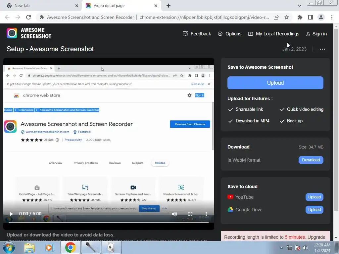Switch to the New Tab browser tab
This screenshot has width=339, height=254.
(x=41, y=6)
